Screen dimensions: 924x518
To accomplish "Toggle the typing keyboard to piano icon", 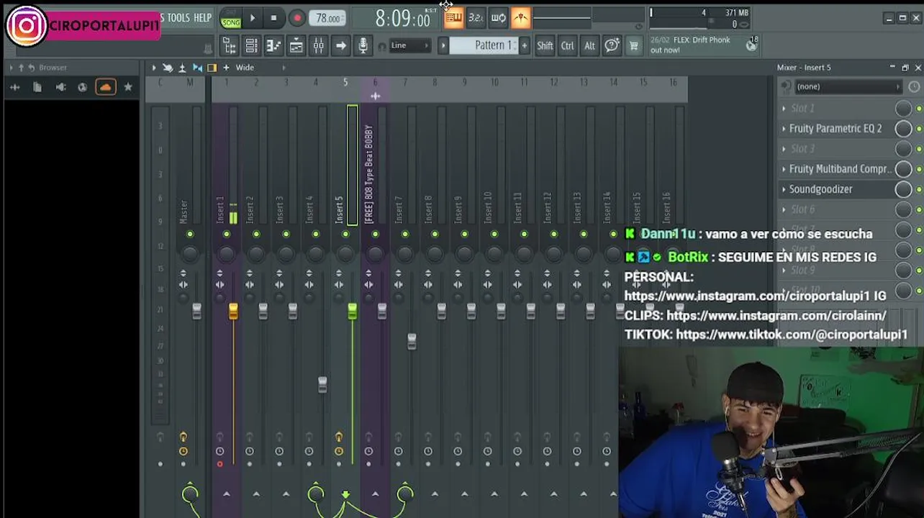I will coord(453,18).
